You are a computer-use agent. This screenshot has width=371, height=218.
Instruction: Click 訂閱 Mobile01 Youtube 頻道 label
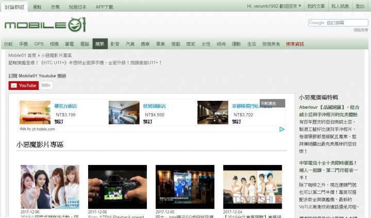(38, 76)
